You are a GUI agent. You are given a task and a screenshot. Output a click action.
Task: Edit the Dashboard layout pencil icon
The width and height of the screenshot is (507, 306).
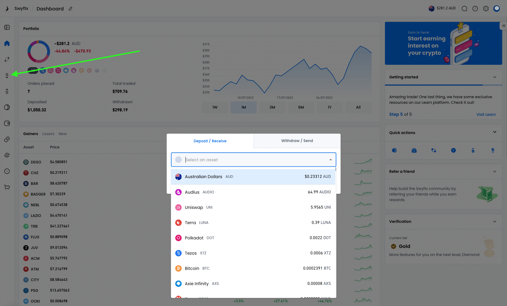pos(70,9)
